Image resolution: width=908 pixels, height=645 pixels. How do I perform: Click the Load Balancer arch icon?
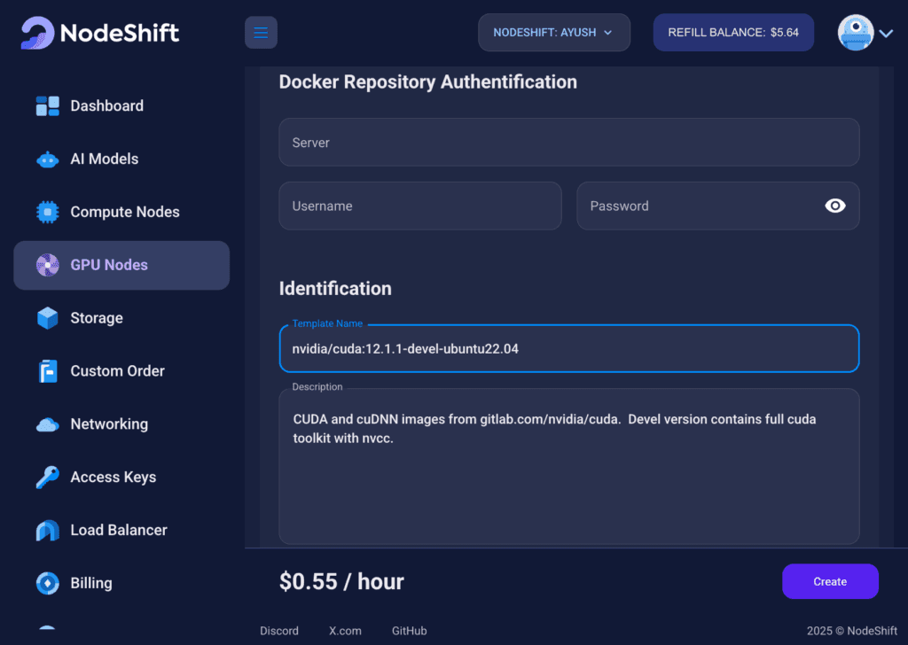[48, 531]
